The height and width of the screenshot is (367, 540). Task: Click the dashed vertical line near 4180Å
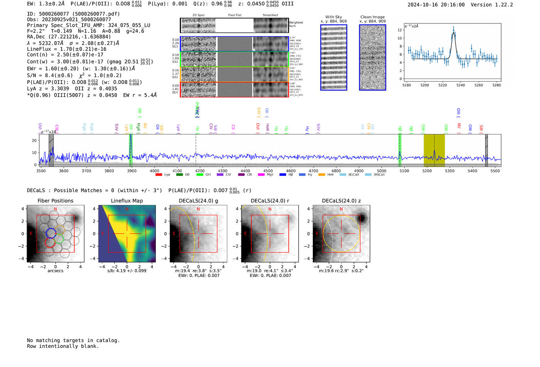[196, 150]
